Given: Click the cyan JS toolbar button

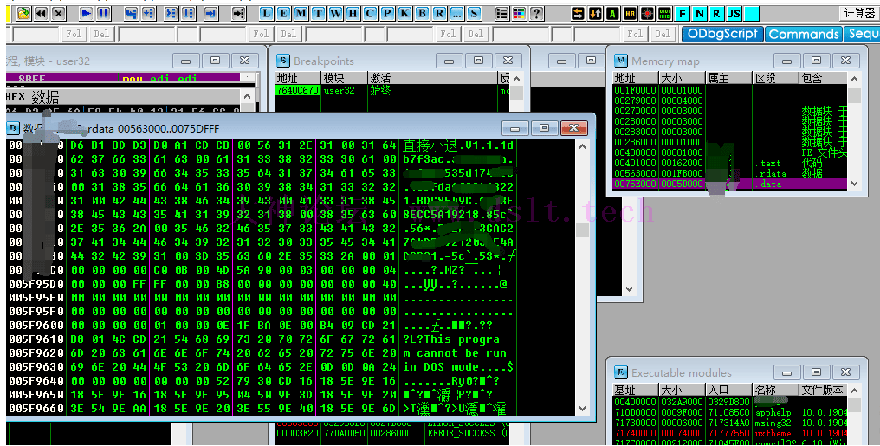Looking at the screenshot, I should coord(734,13).
